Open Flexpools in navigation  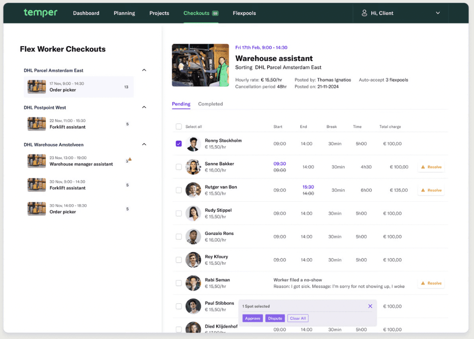tap(244, 13)
